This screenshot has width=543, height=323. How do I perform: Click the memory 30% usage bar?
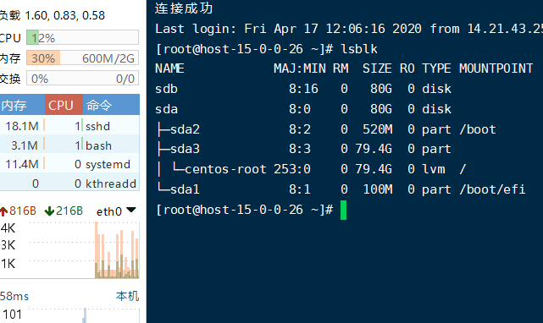82,57
